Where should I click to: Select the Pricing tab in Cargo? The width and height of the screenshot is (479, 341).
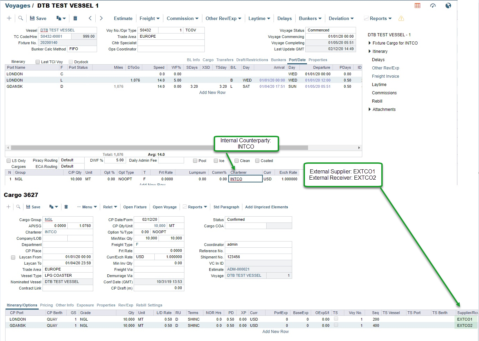(x=46, y=305)
